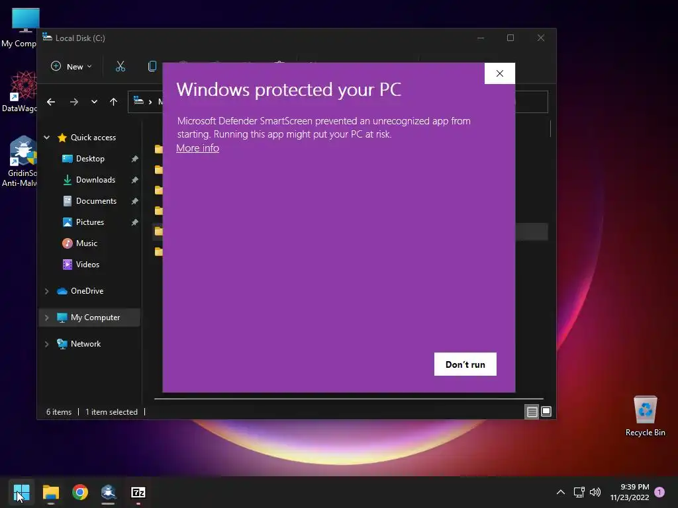Go up one folder level
This screenshot has width=678, height=508.
click(113, 102)
